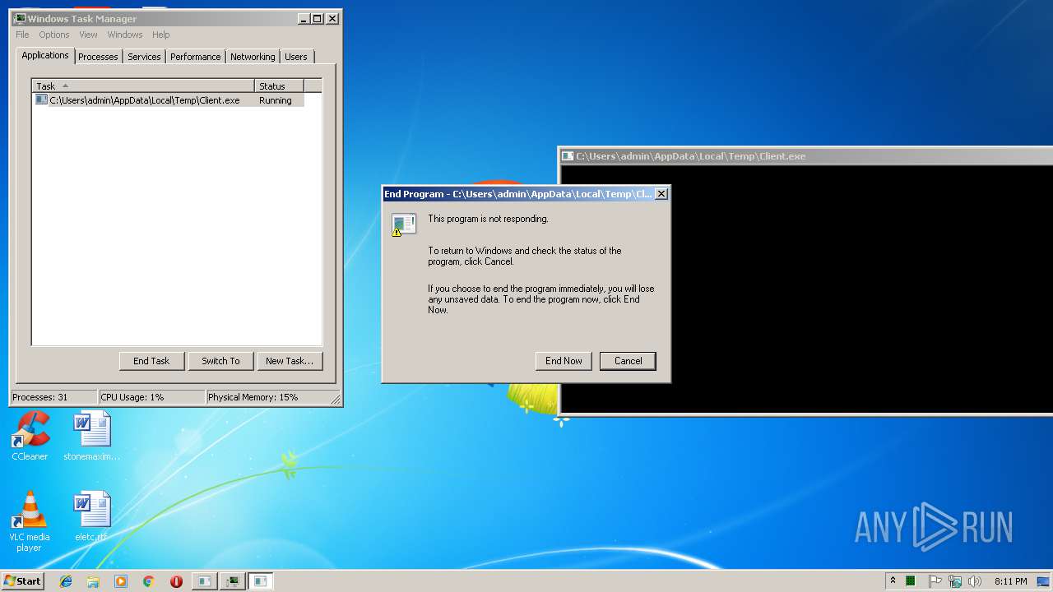Viewport: 1053px width, 592px height.
Task: Sort by the Status column header
Action: (280, 86)
